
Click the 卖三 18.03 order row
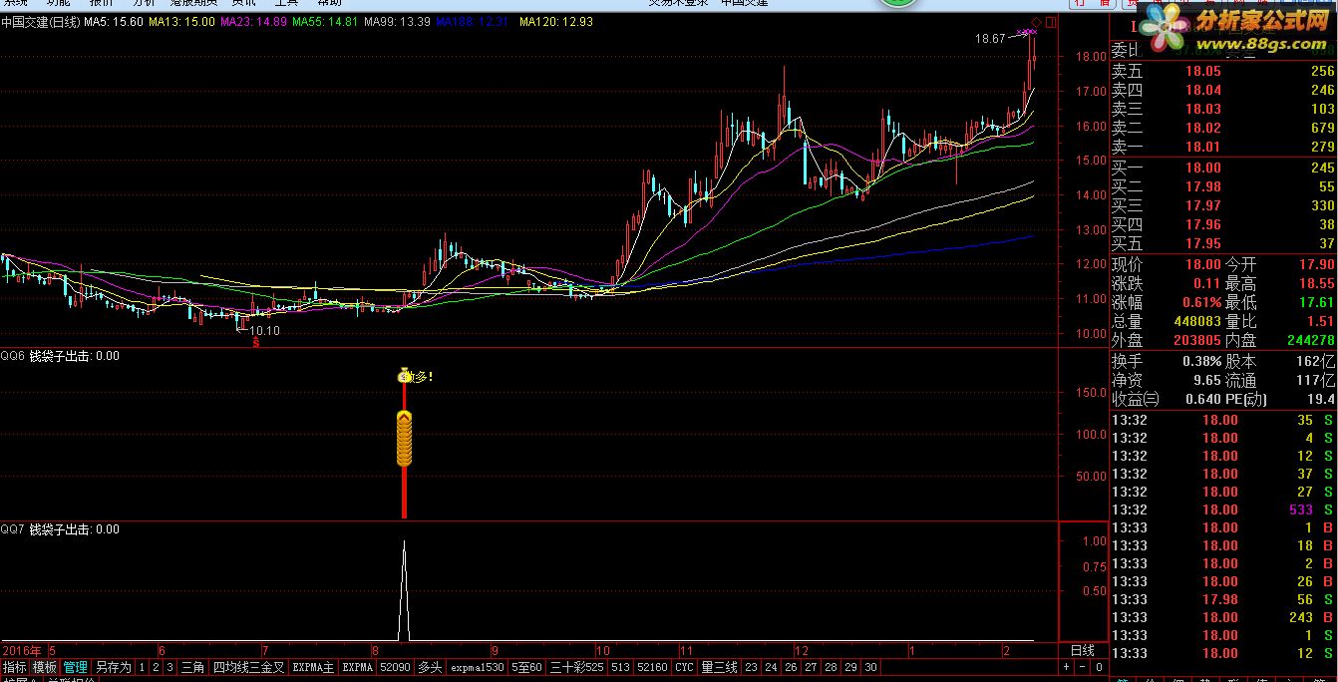pyautogui.click(x=1223, y=109)
